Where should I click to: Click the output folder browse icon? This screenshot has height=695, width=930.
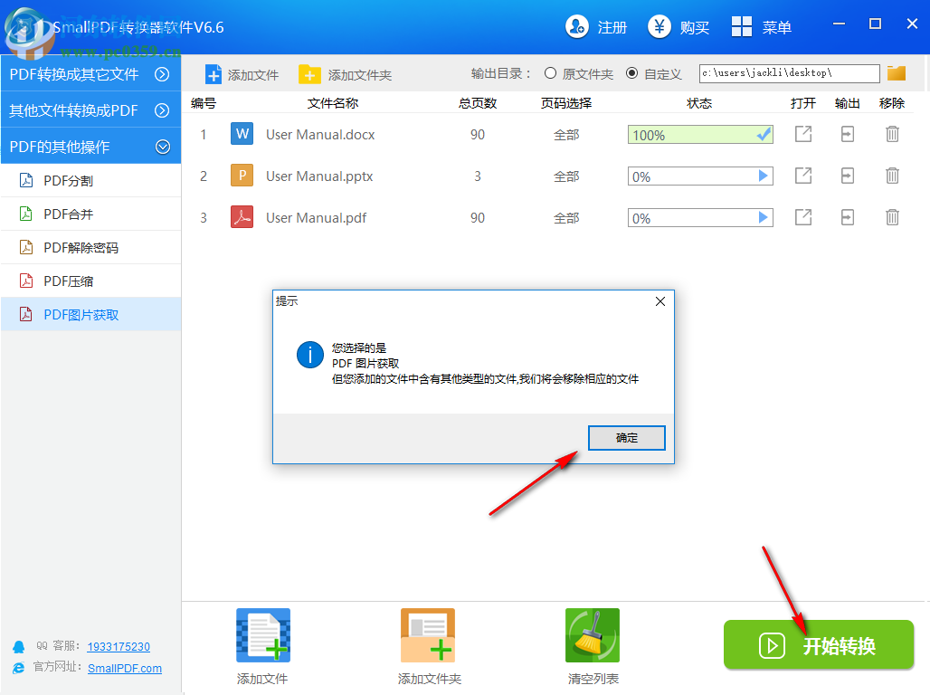(x=896, y=72)
